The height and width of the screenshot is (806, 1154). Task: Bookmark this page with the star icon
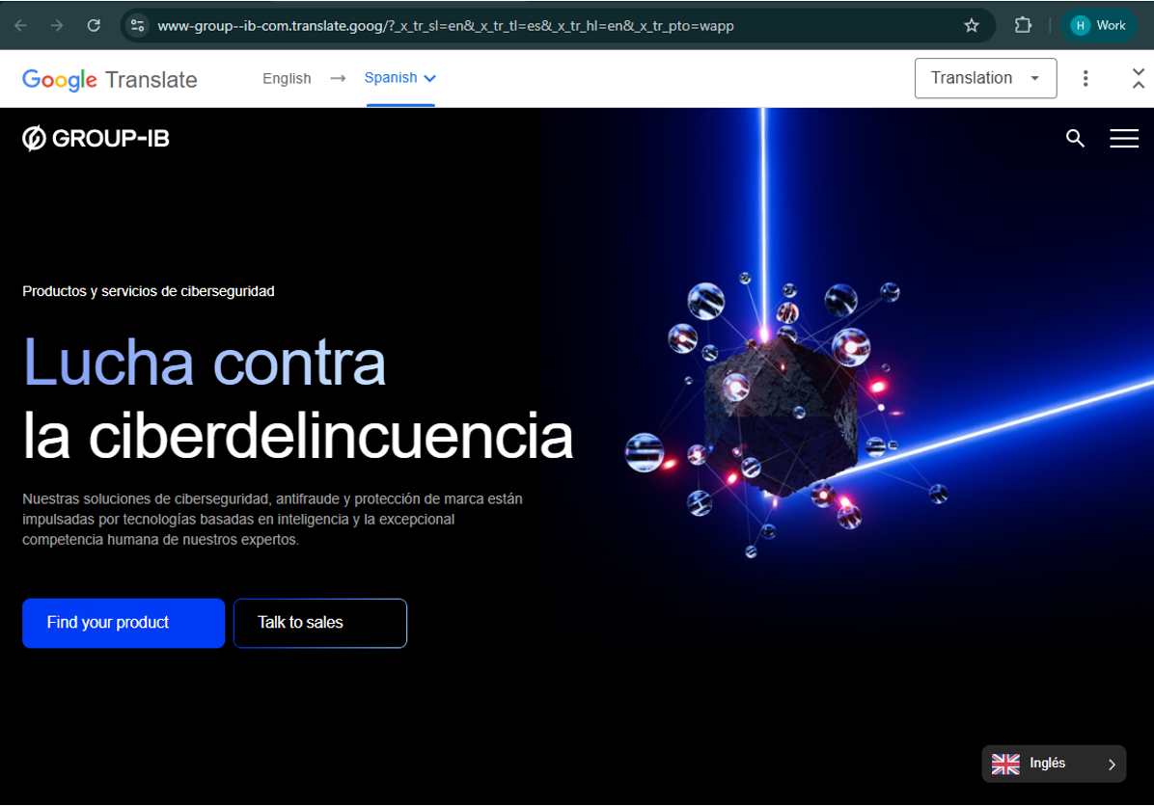pos(972,26)
